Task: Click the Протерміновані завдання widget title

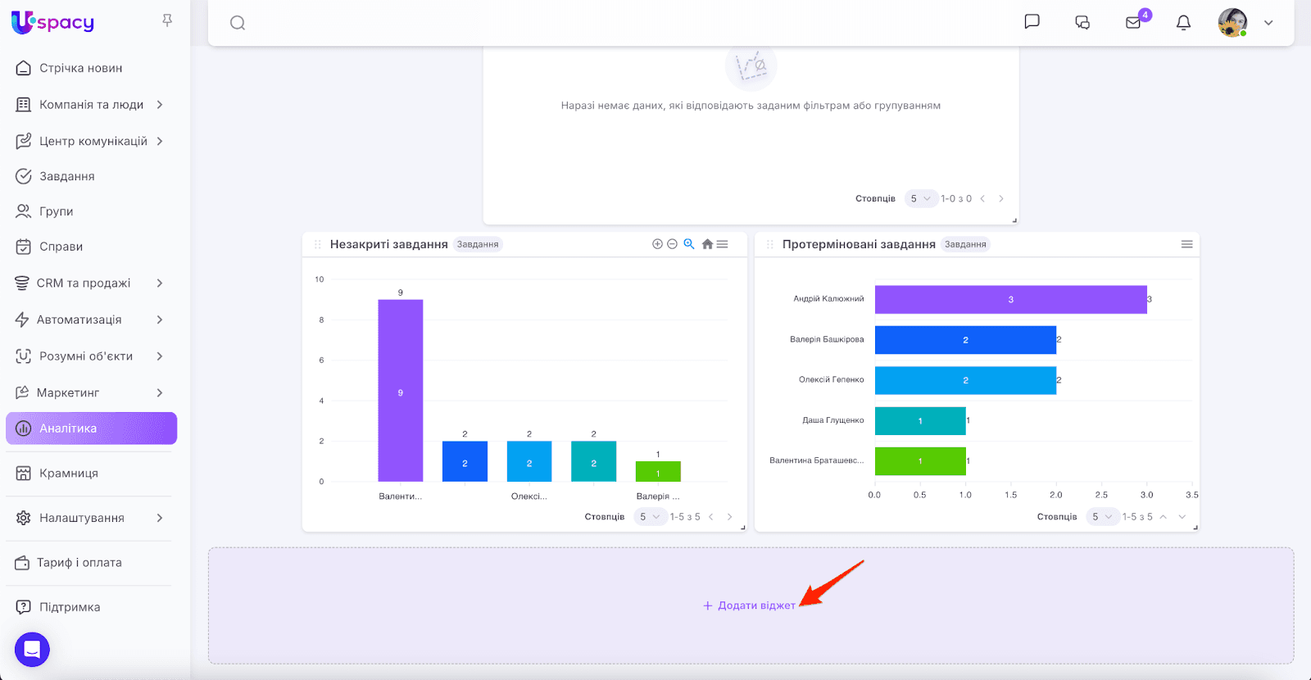Action: tap(859, 244)
